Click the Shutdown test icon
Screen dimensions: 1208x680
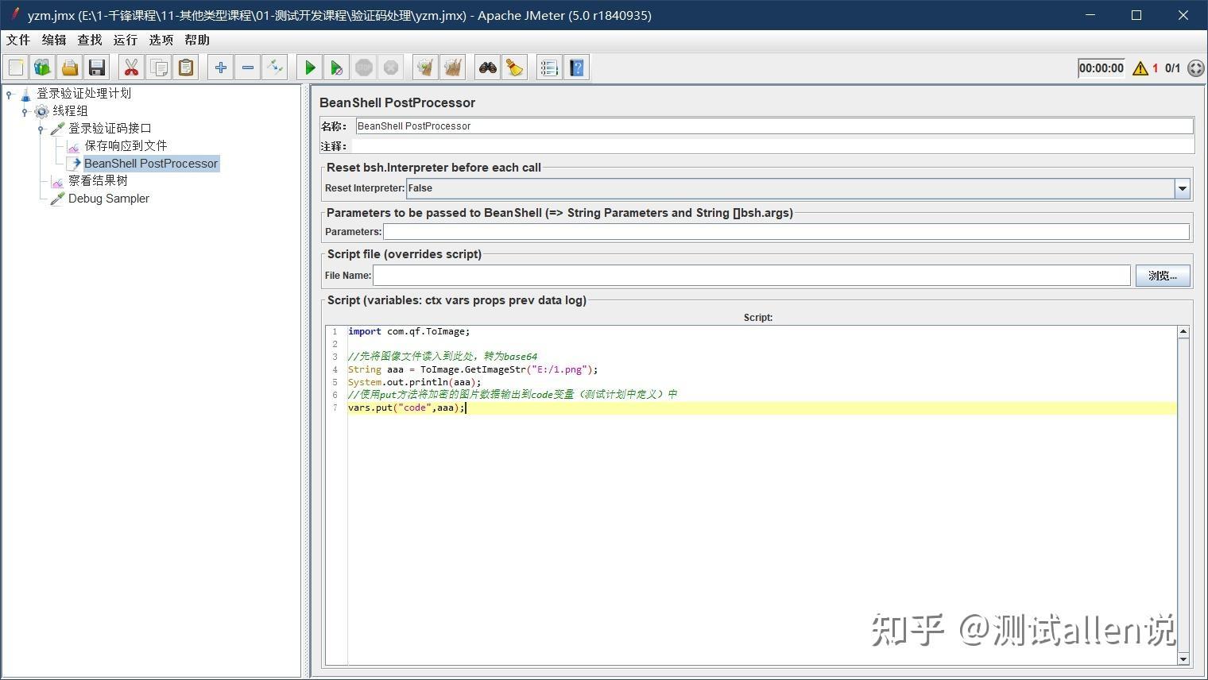tap(391, 68)
